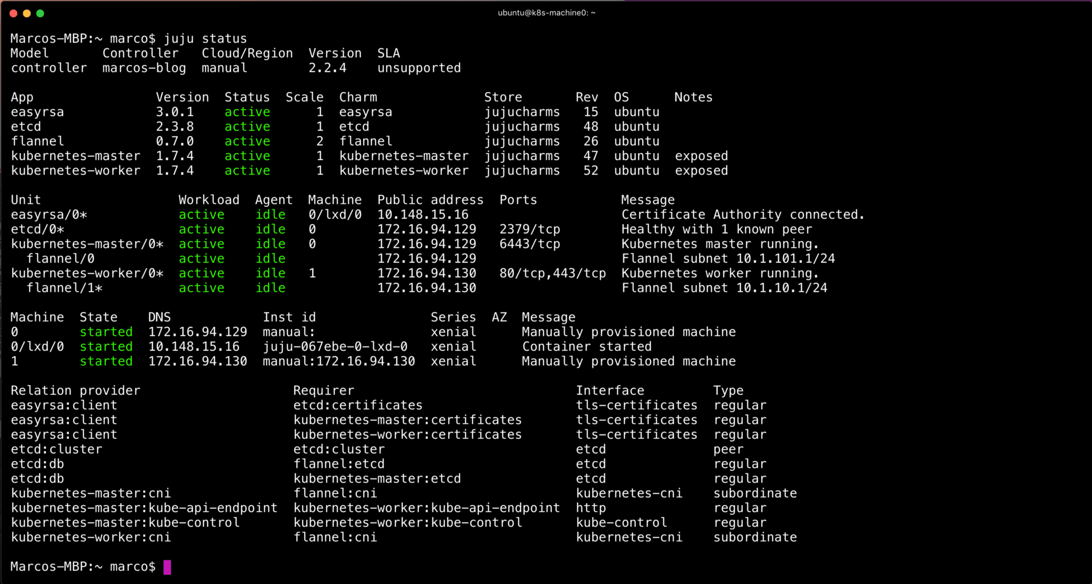
Task: Click the flannel app version '0.7.0'
Action: pyautogui.click(x=175, y=141)
